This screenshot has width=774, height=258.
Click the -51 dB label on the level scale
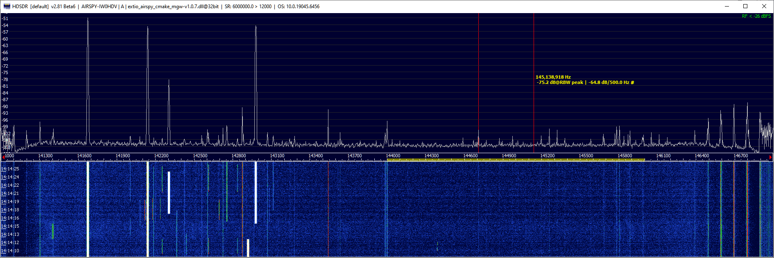[5, 18]
